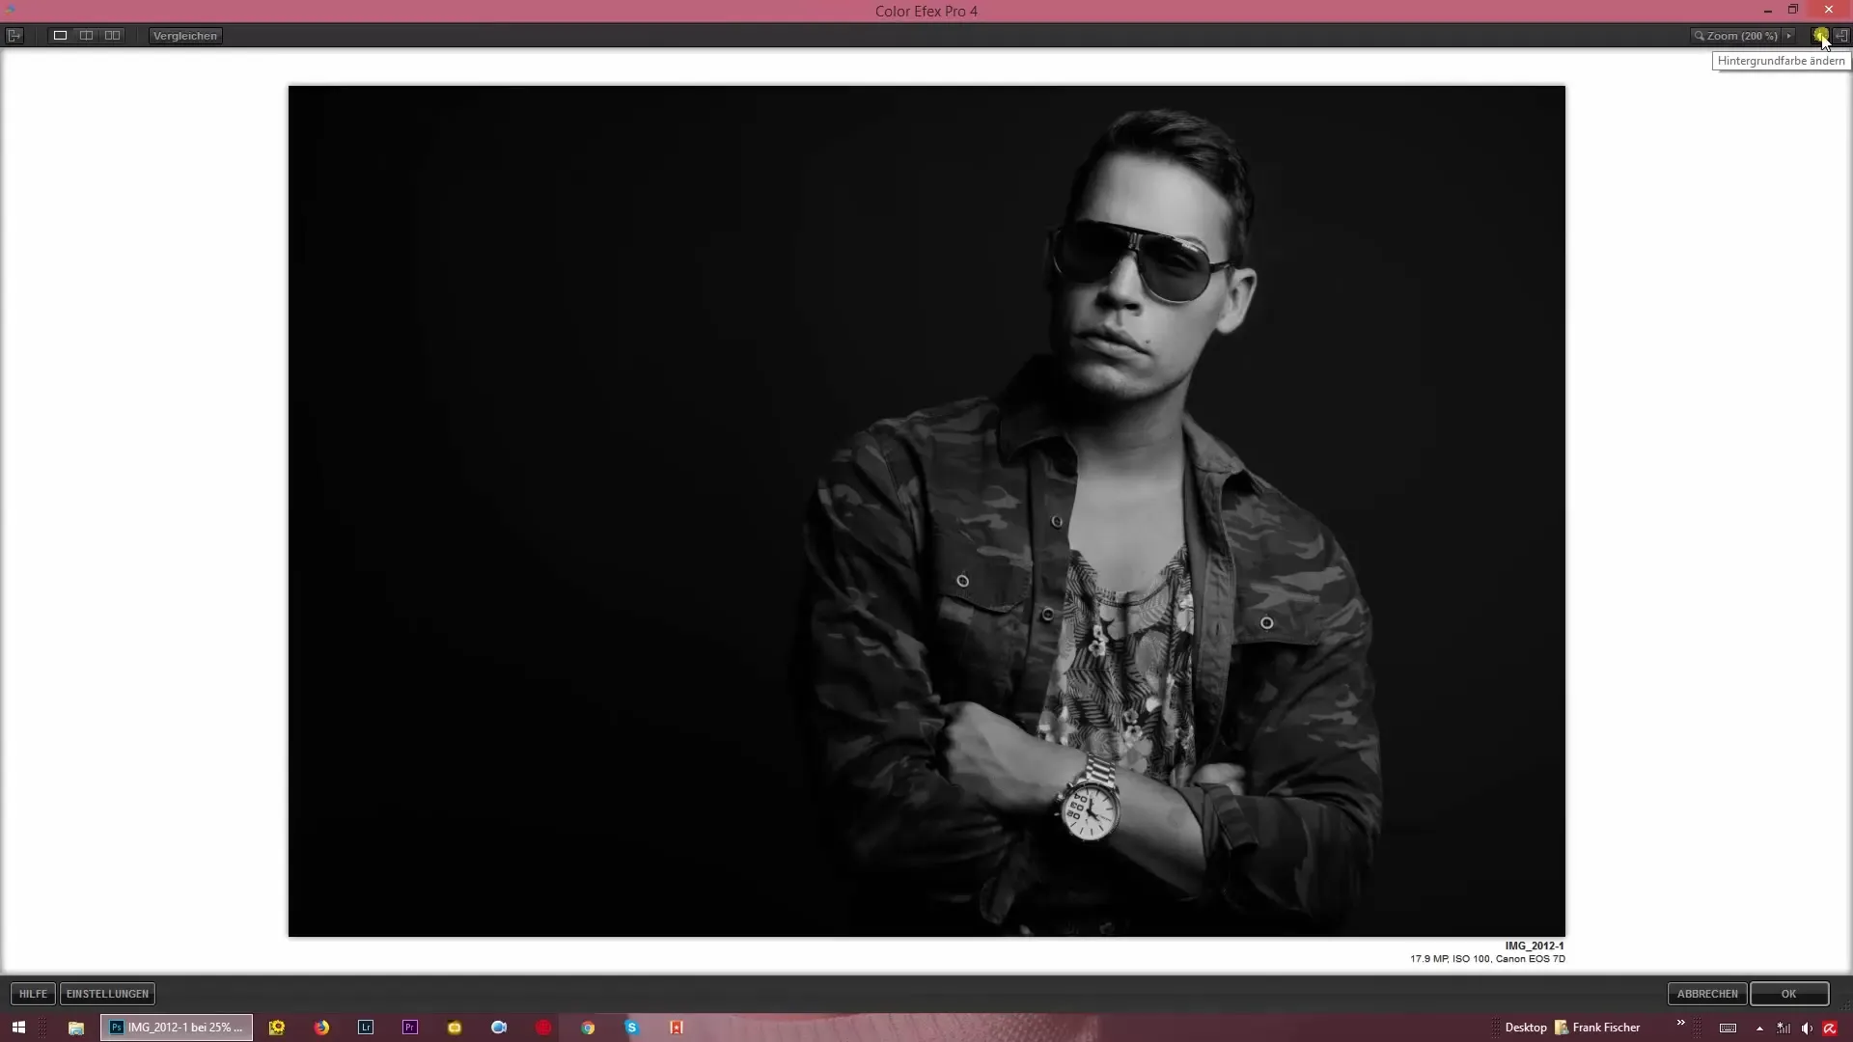Open Firefox from the taskbar
Screen dimensions: 1853x1042
(x=321, y=1028)
